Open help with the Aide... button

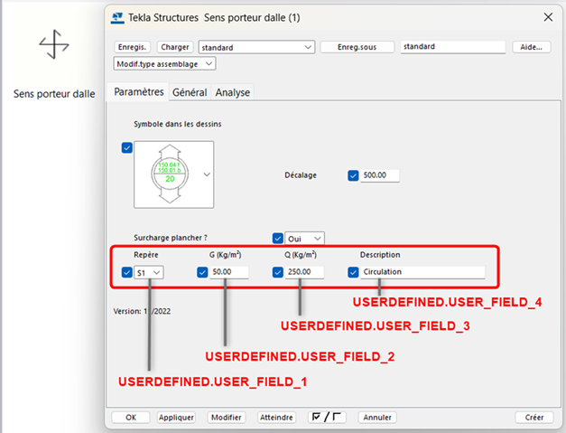click(x=531, y=47)
